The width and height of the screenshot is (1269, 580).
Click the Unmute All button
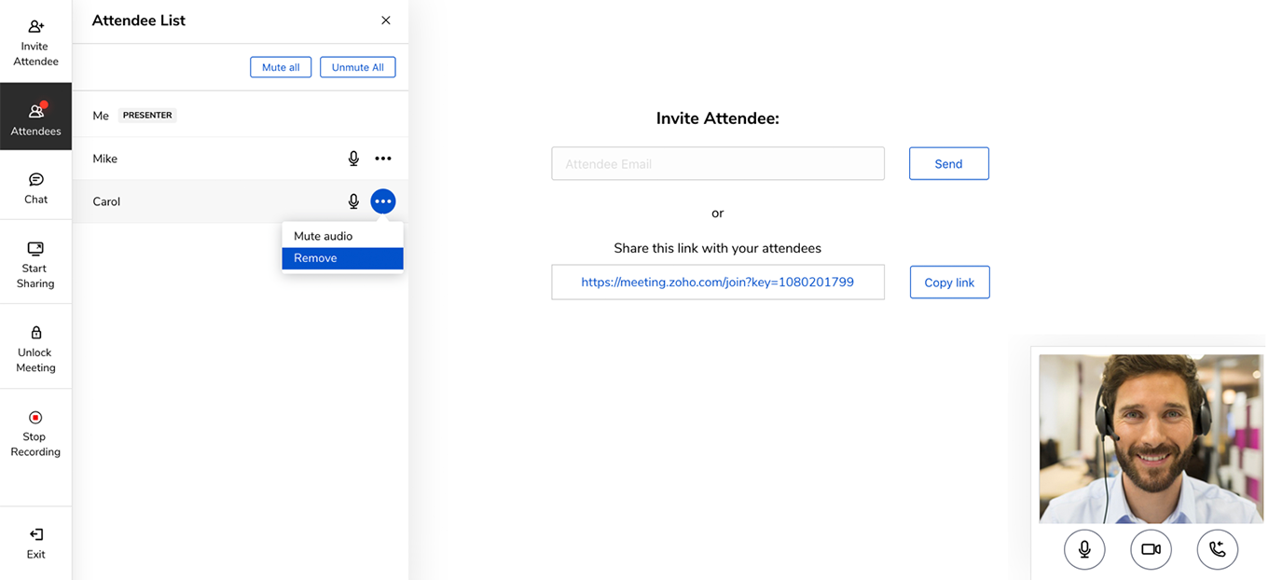pos(358,67)
